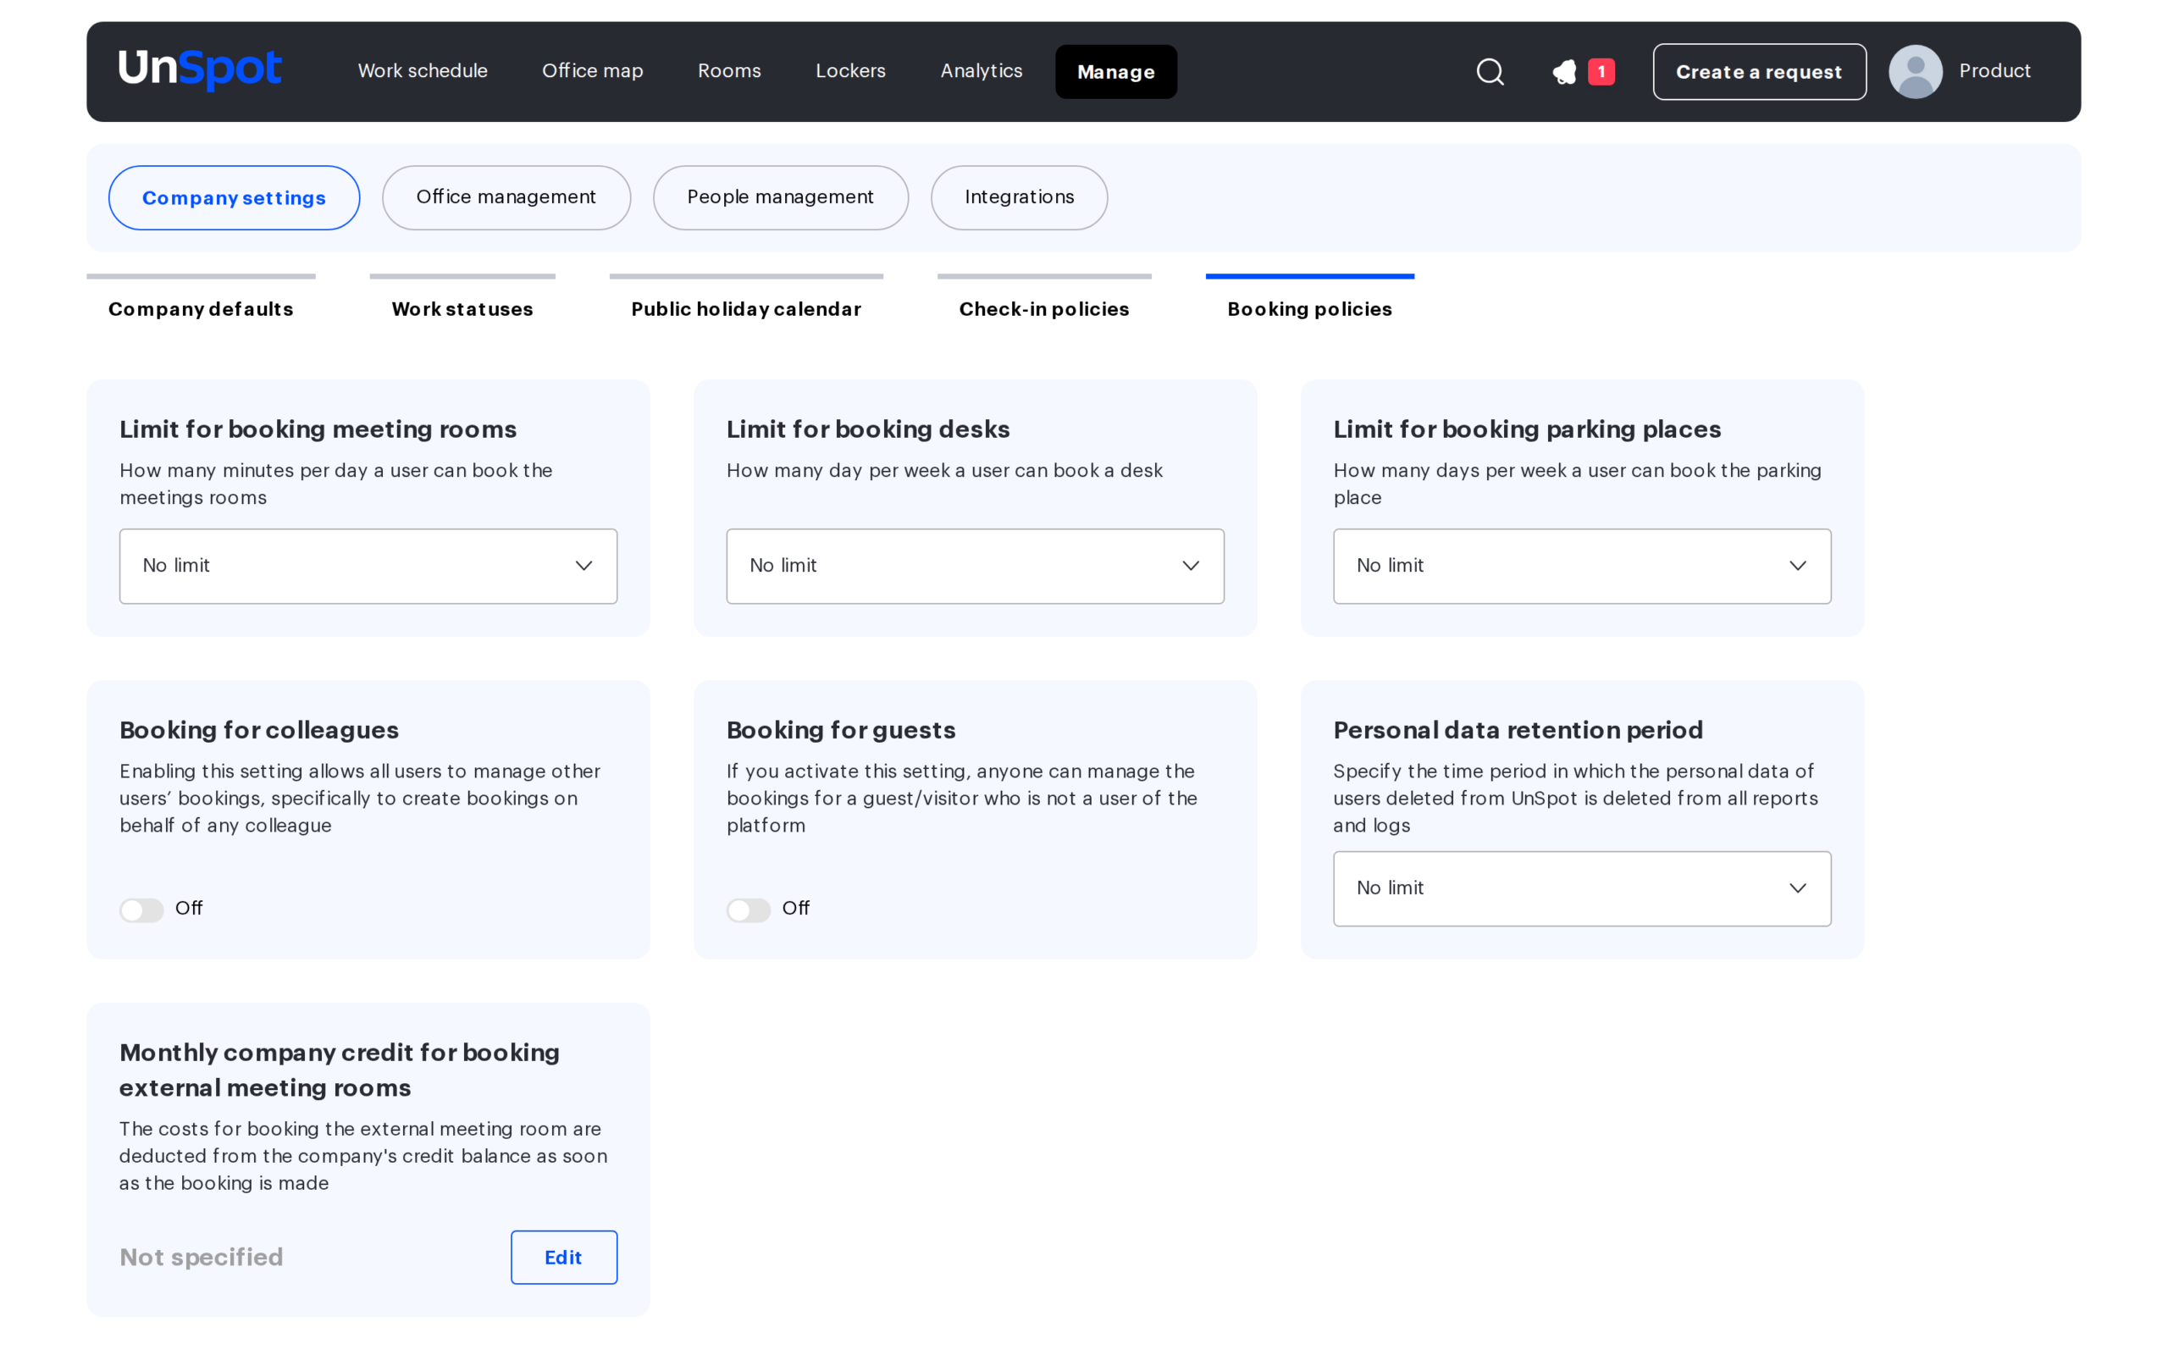2168x1355 pixels.
Task: Open Lockers section
Action: point(850,71)
